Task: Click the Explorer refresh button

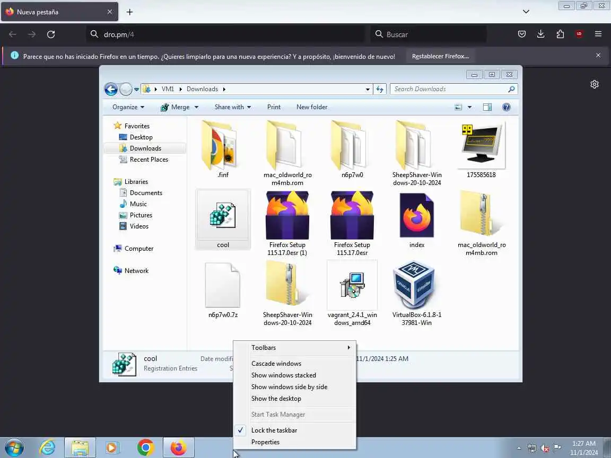Action: pos(380,89)
